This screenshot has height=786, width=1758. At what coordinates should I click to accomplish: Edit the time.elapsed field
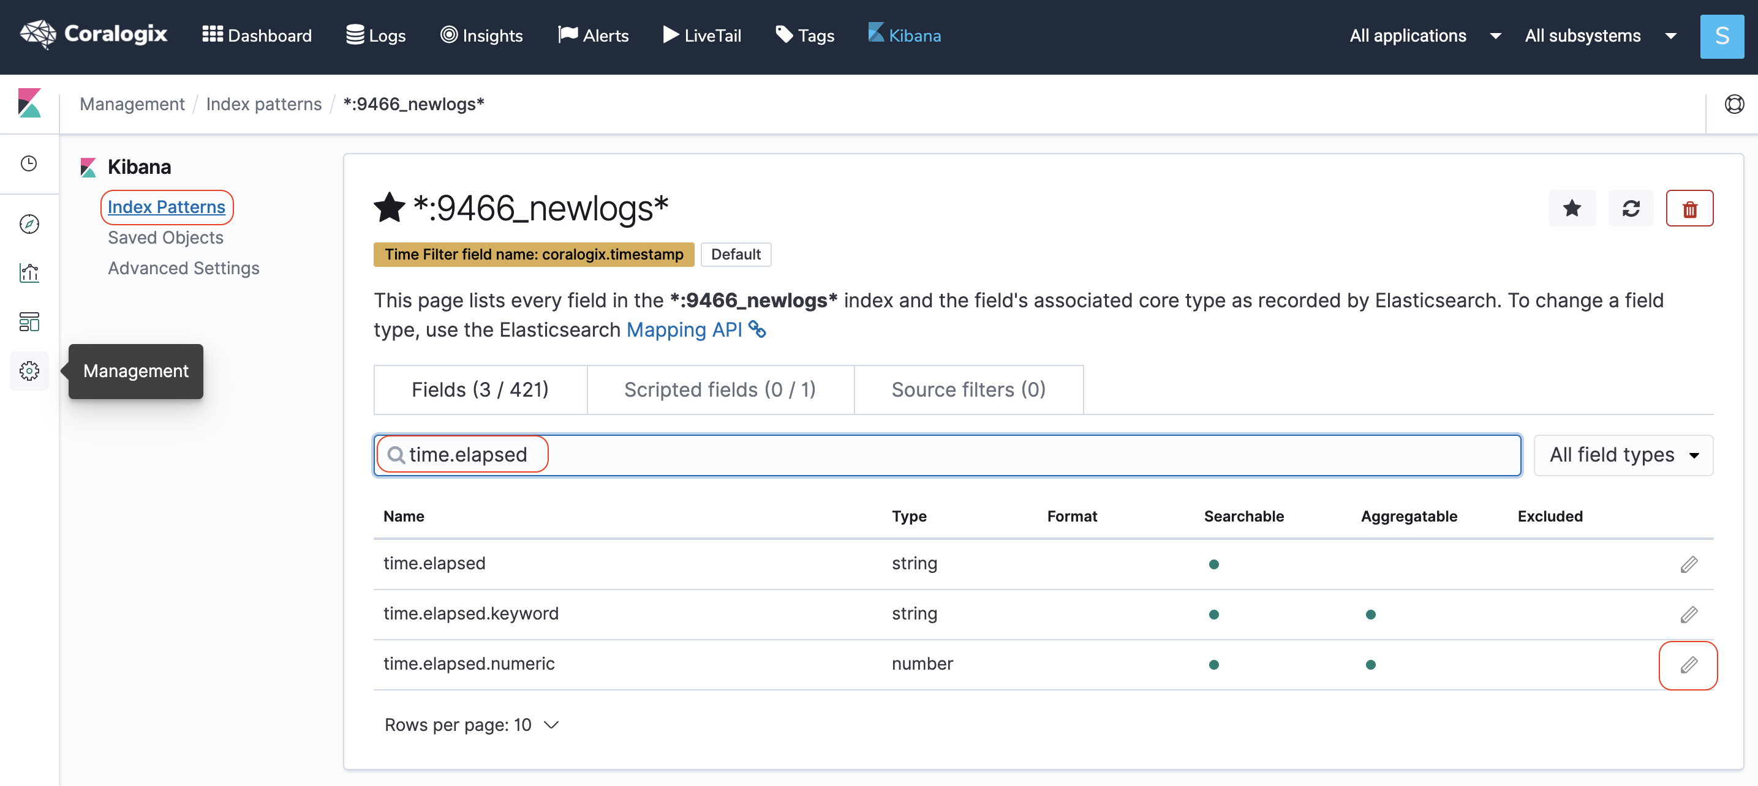point(1688,564)
